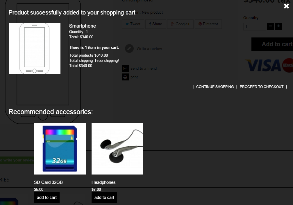Viewport: 293px width, 205px height.
Task: Open the Headphones product image
Action: coord(117,149)
